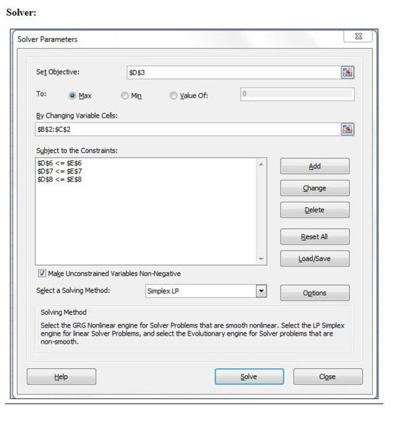Click the Set Objective range selector icon
The image size is (394, 424).
coord(347,73)
